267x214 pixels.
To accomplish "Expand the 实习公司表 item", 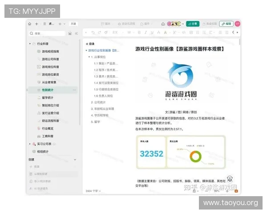I will [x=30, y=144].
